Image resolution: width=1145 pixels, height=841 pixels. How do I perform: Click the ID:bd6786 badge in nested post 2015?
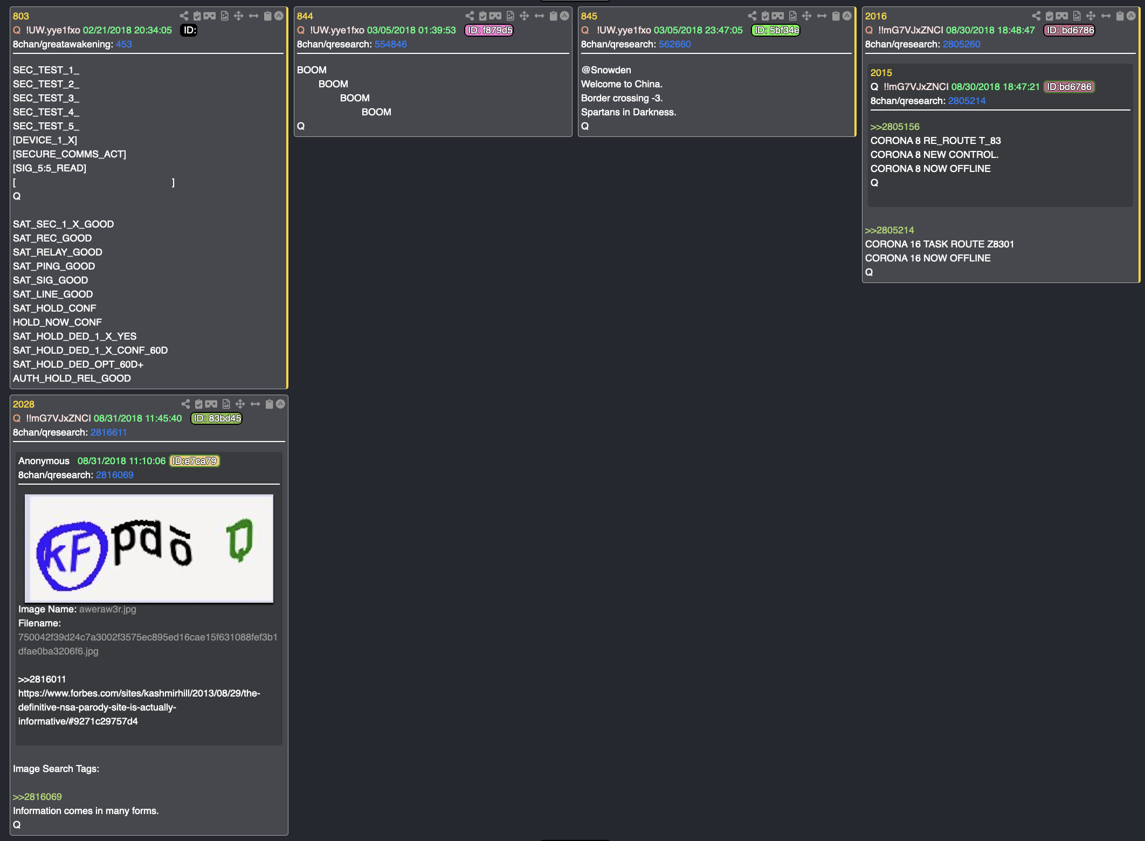(1069, 87)
